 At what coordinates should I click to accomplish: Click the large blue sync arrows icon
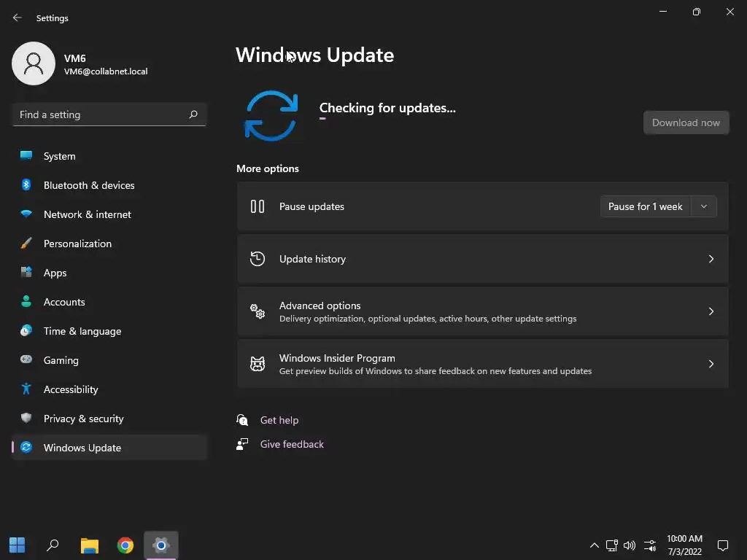(271, 116)
